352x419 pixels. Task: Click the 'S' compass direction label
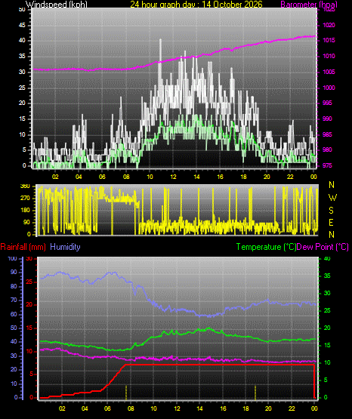[331, 211]
